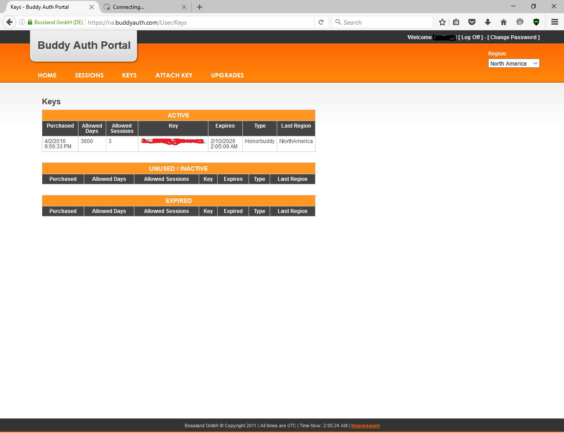Open the SESSIONS navigation item
Image resolution: width=564 pixels, height=433 pixels.
89,75
